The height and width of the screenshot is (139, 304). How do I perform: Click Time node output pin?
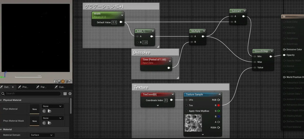click(169, 68)
